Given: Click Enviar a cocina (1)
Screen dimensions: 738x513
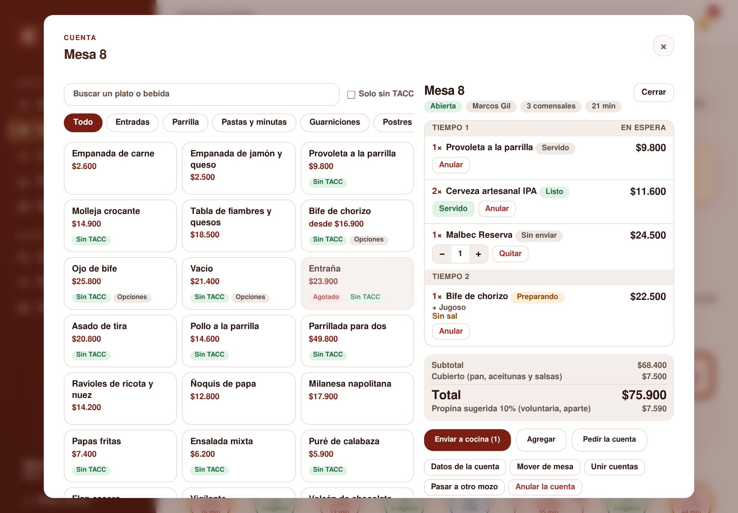Looking at the screenshot, I should tap(467, 440).
